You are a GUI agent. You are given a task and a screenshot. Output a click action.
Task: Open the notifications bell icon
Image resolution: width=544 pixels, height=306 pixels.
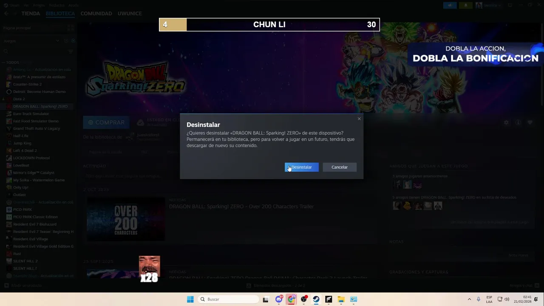pos(465,5)
